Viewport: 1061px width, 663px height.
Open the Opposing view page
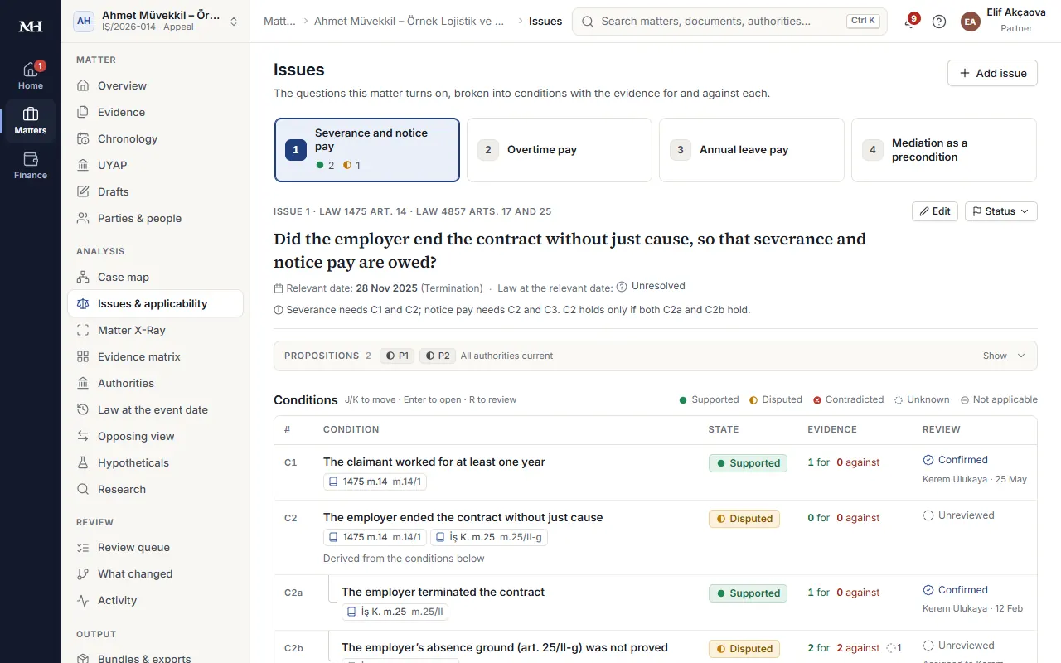(x=155, y=436)
